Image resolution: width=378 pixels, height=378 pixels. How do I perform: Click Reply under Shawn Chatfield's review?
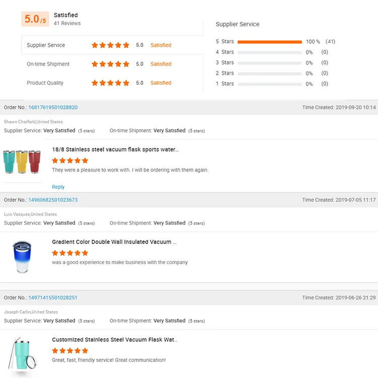[58, 187]
